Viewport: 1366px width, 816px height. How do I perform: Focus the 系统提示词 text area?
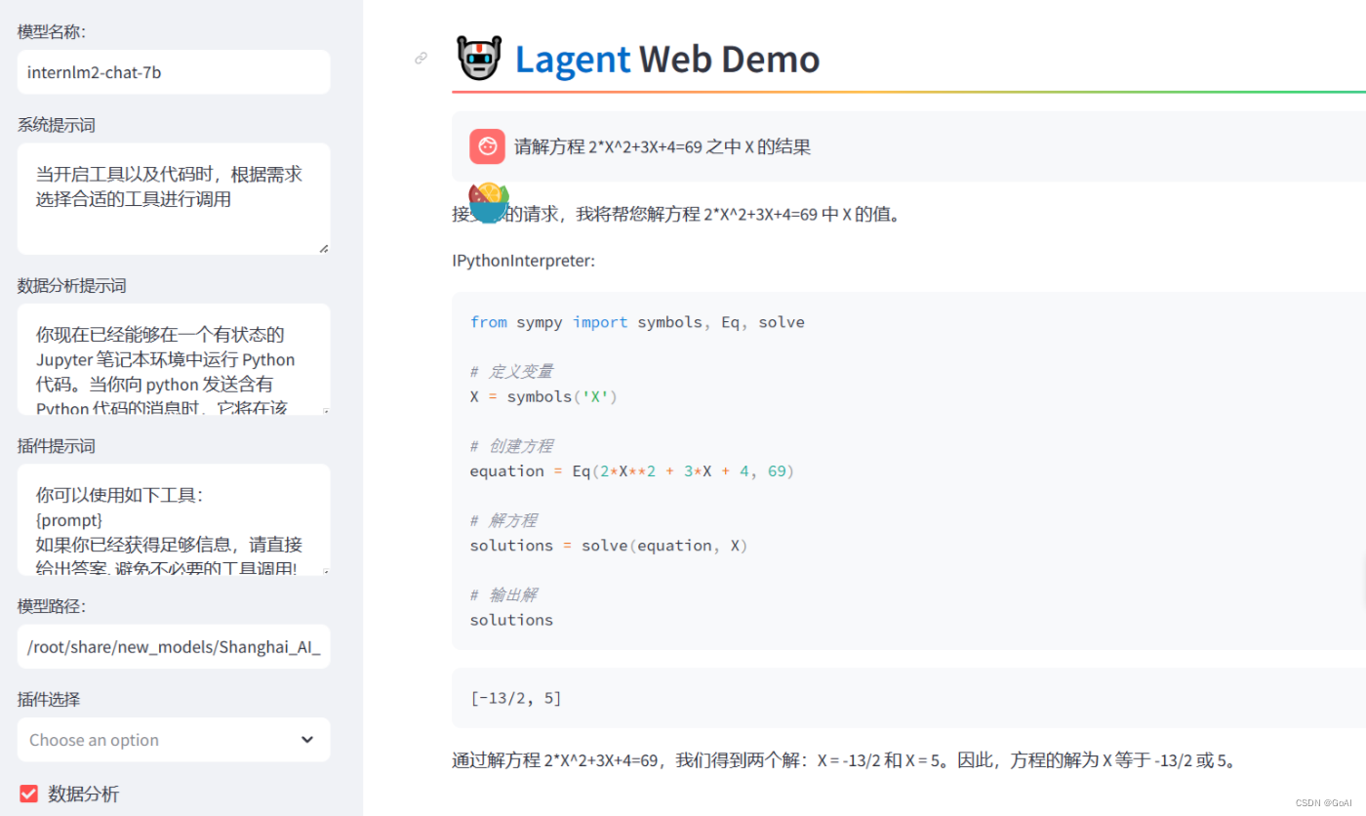174,199
